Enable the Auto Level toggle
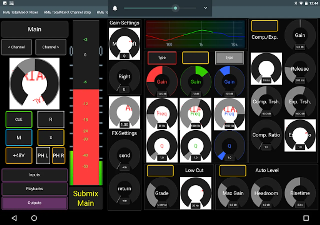Viewport: 320px width, 225px height. click(233, 171)
